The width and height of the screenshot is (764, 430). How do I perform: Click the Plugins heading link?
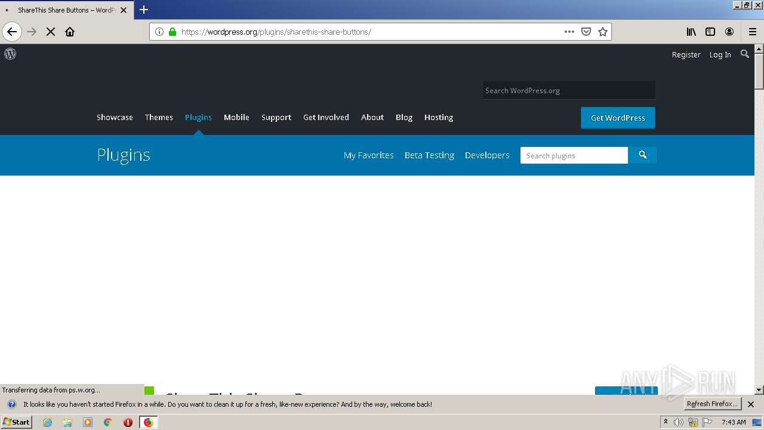pos(124,155)
